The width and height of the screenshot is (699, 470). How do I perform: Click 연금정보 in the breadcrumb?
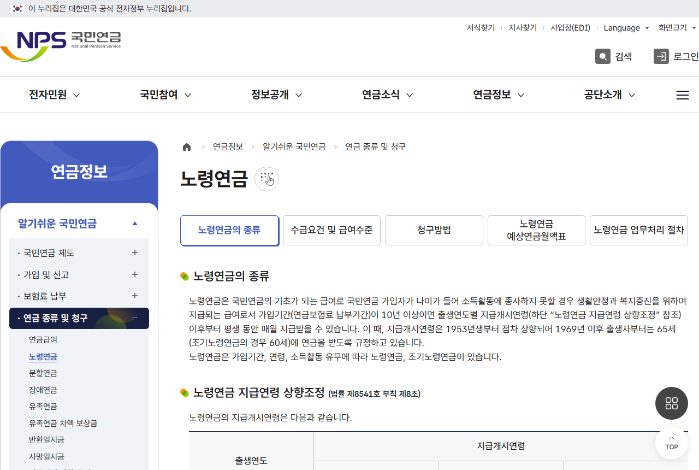(228, 147)
